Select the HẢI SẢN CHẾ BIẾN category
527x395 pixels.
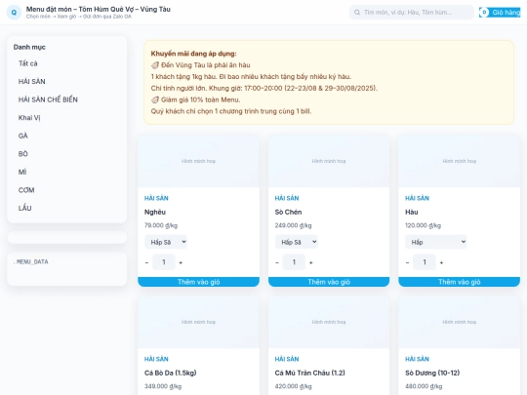[67, 99]
